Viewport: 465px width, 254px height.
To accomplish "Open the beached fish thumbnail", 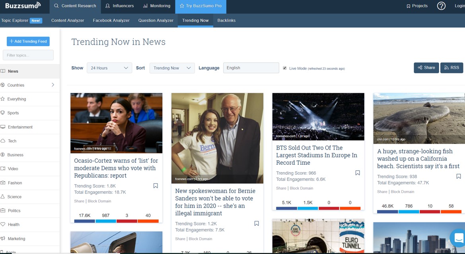I will (x=419, y=118).
